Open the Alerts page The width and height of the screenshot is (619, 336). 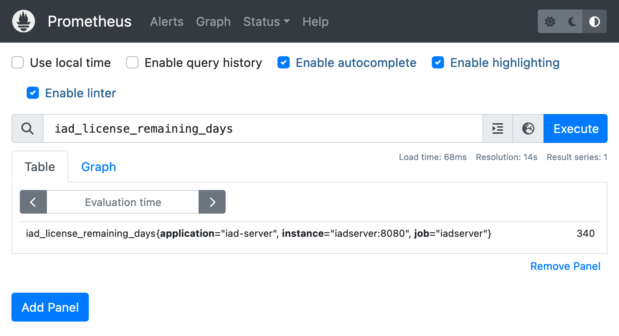click(167, 22)
